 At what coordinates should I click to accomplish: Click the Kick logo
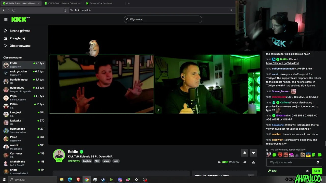click(20, 19)
